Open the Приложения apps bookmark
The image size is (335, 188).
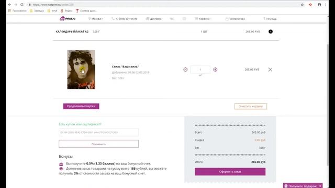click(x=17, y=10)
